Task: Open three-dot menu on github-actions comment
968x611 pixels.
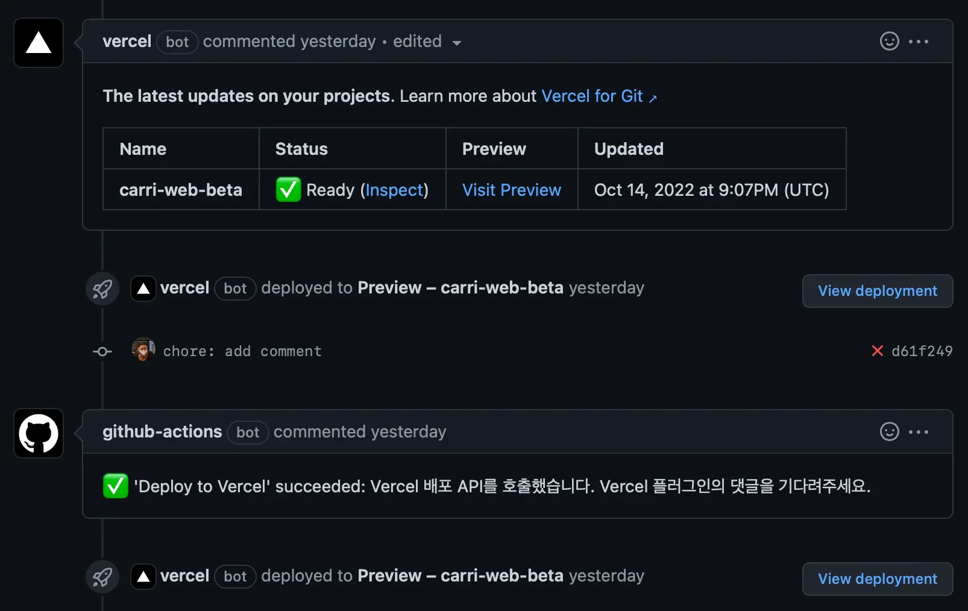Action: (x=919, y=432)
